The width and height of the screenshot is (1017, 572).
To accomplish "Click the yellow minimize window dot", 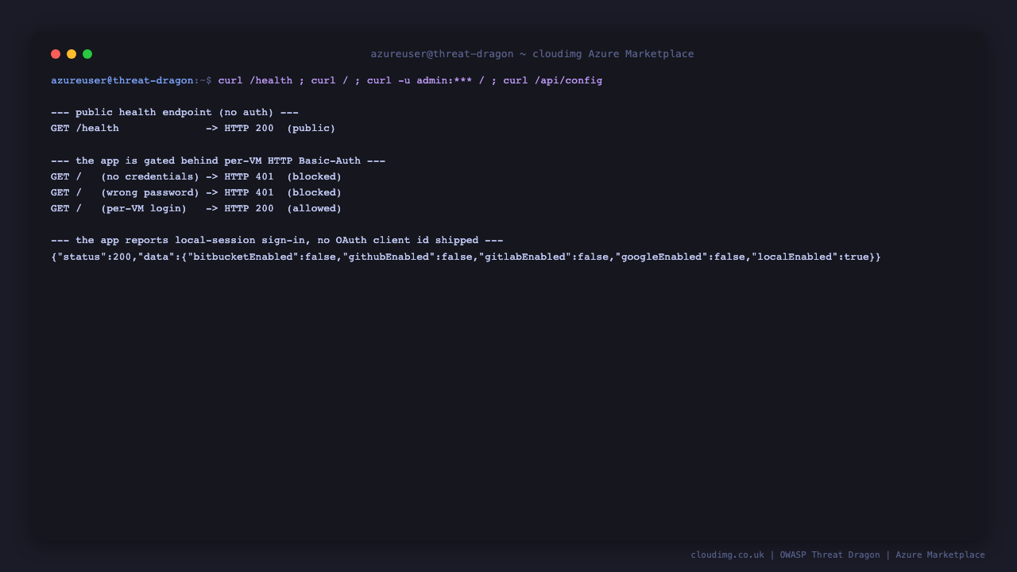I will [x=72, y=54].
